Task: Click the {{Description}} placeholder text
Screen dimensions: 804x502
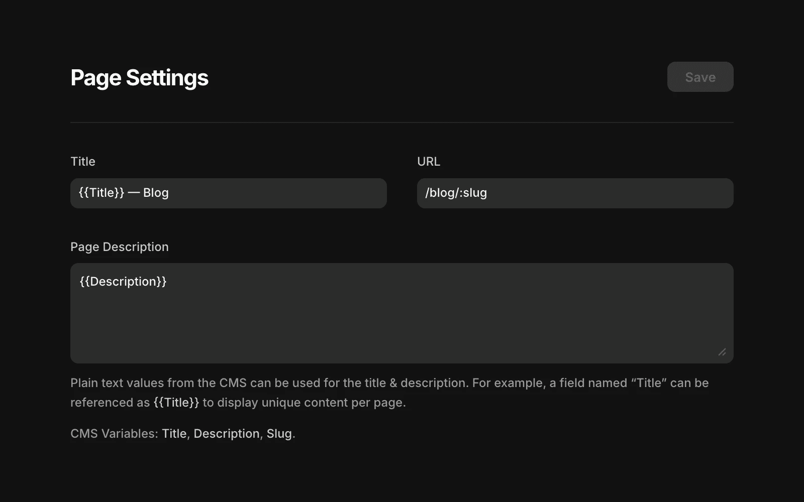Action: point(122,281)
